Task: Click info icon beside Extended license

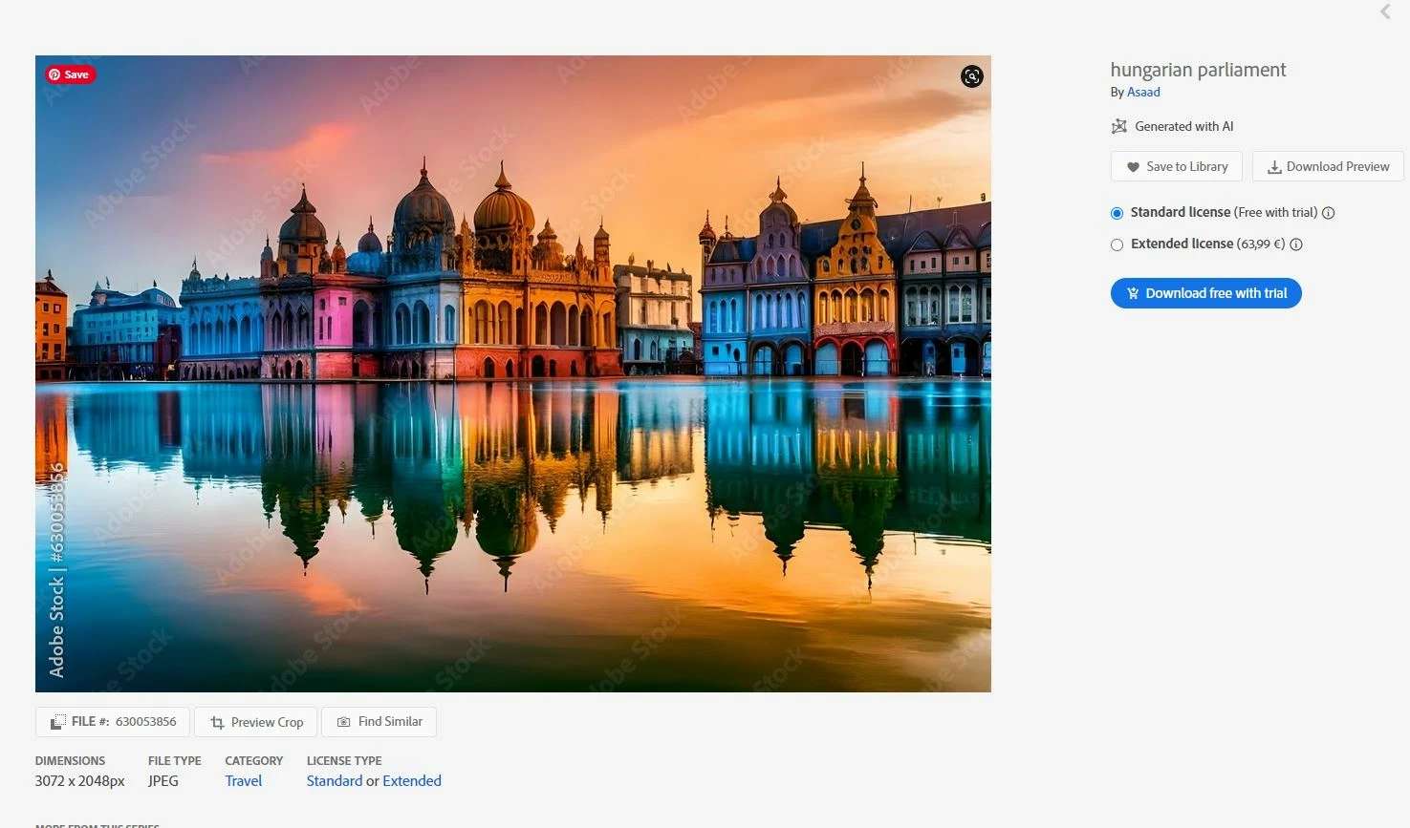Action: click(1296, 244)
